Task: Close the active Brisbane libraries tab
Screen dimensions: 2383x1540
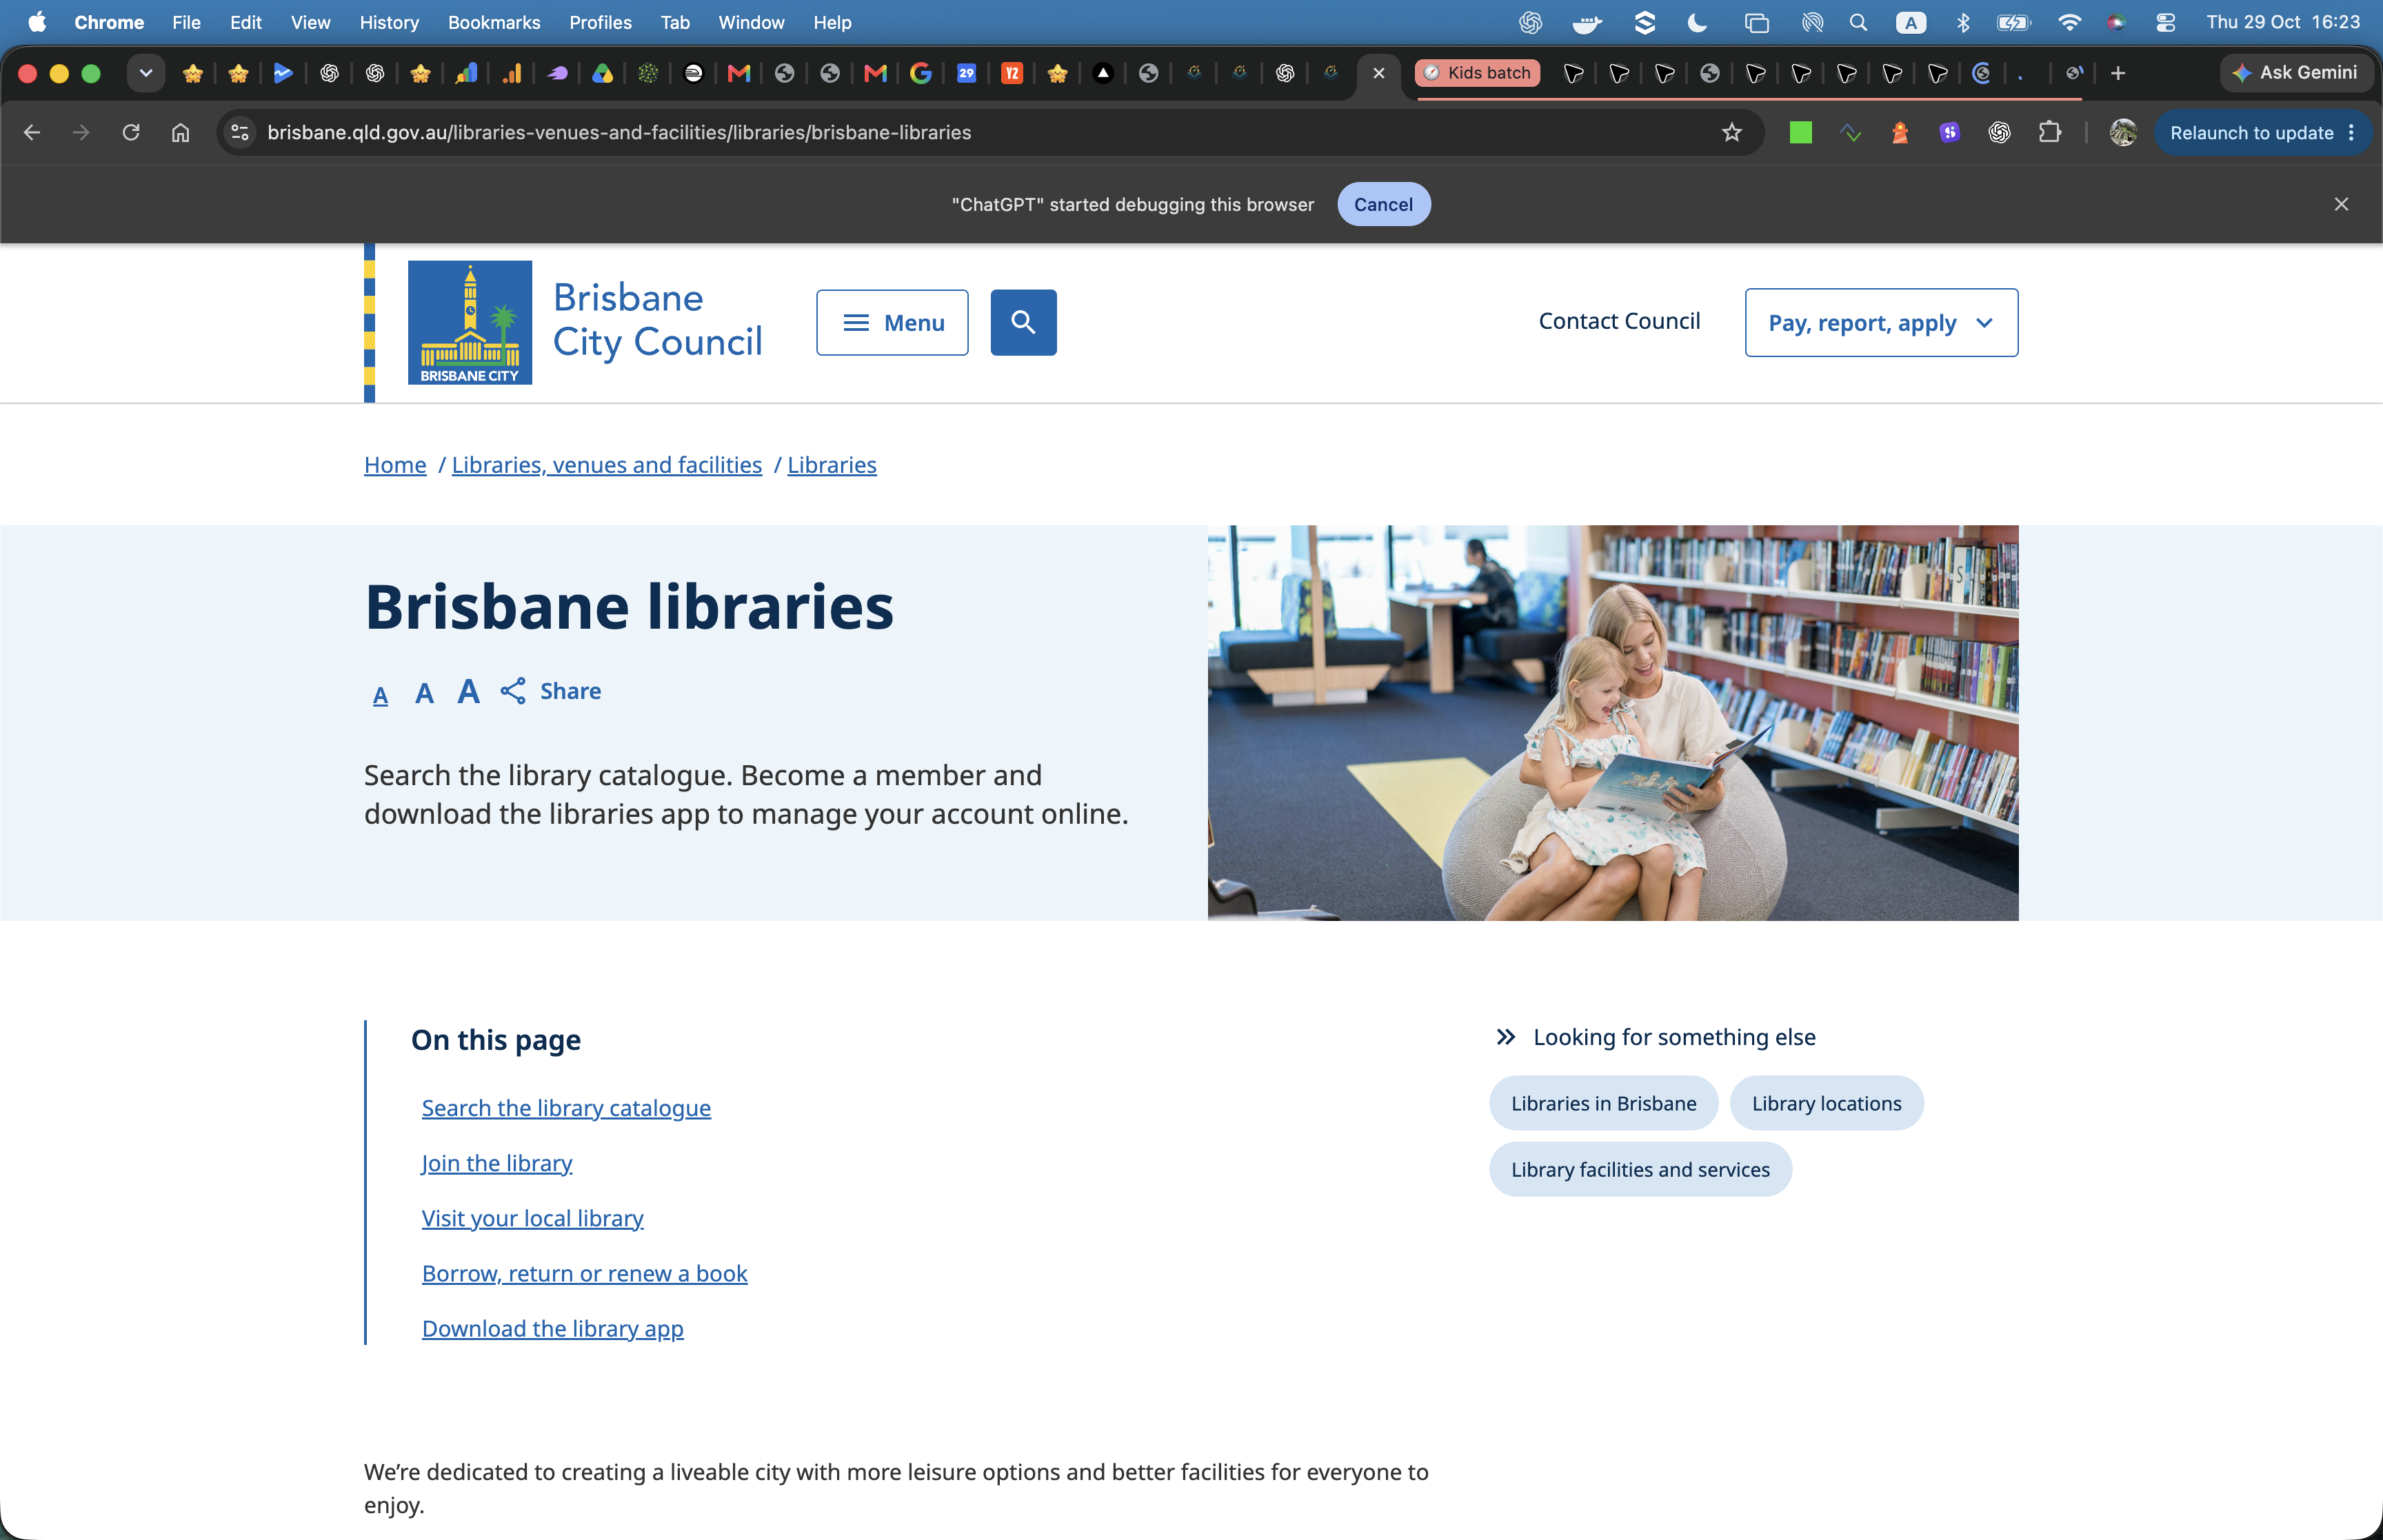Action: click(1378, 72)
